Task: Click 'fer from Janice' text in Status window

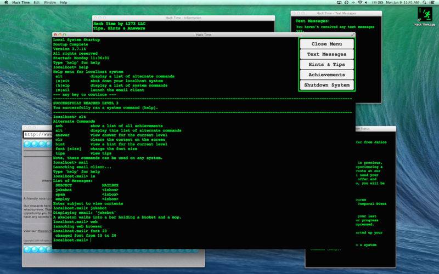Action: pyautogui.click(x=372, y=142)
